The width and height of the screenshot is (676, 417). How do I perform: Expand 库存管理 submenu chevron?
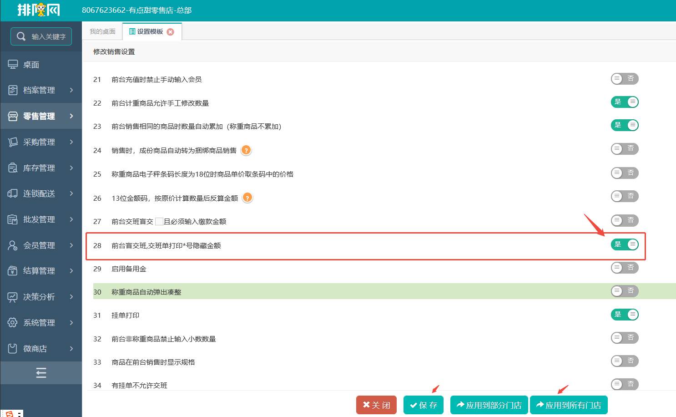point(71,168)
